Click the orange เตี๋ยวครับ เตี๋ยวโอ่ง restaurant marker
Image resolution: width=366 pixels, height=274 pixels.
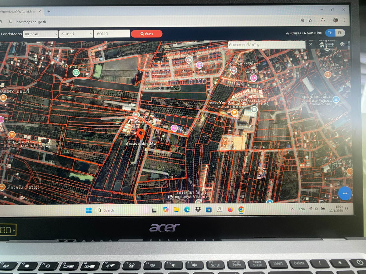pyautogui.click(x=2, y=187)
